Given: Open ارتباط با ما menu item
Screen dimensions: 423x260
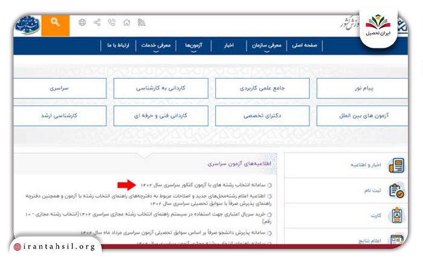Looking at the screenshot, I should coord(118,45).
